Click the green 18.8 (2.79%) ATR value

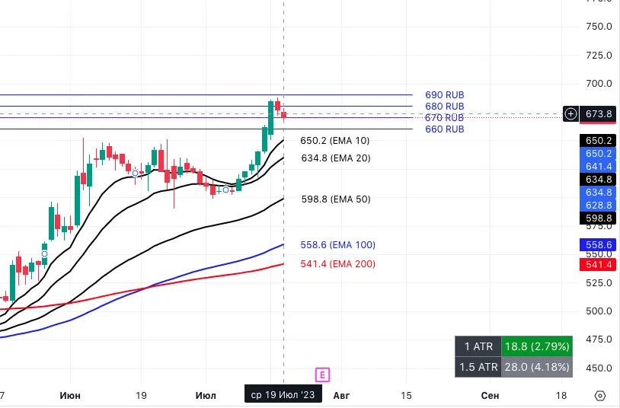click(536, 346)
